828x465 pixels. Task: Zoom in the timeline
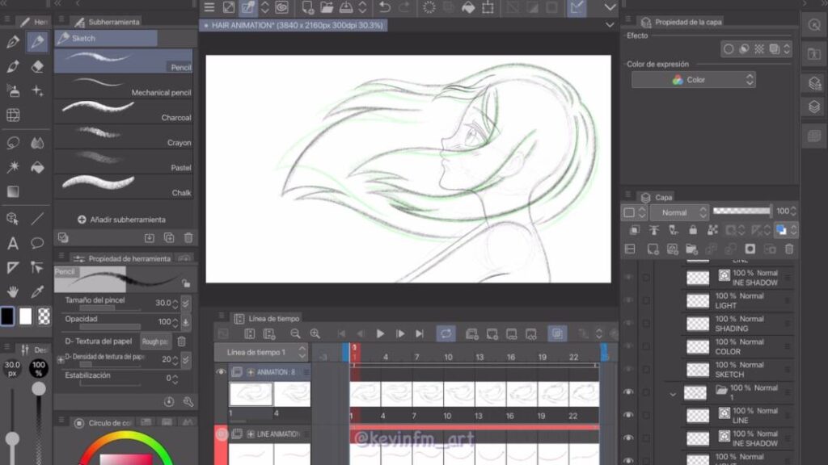click(315, 333)
